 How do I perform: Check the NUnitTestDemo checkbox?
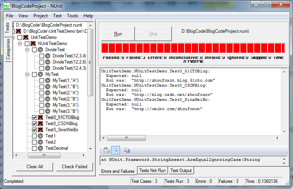[27, 44]
